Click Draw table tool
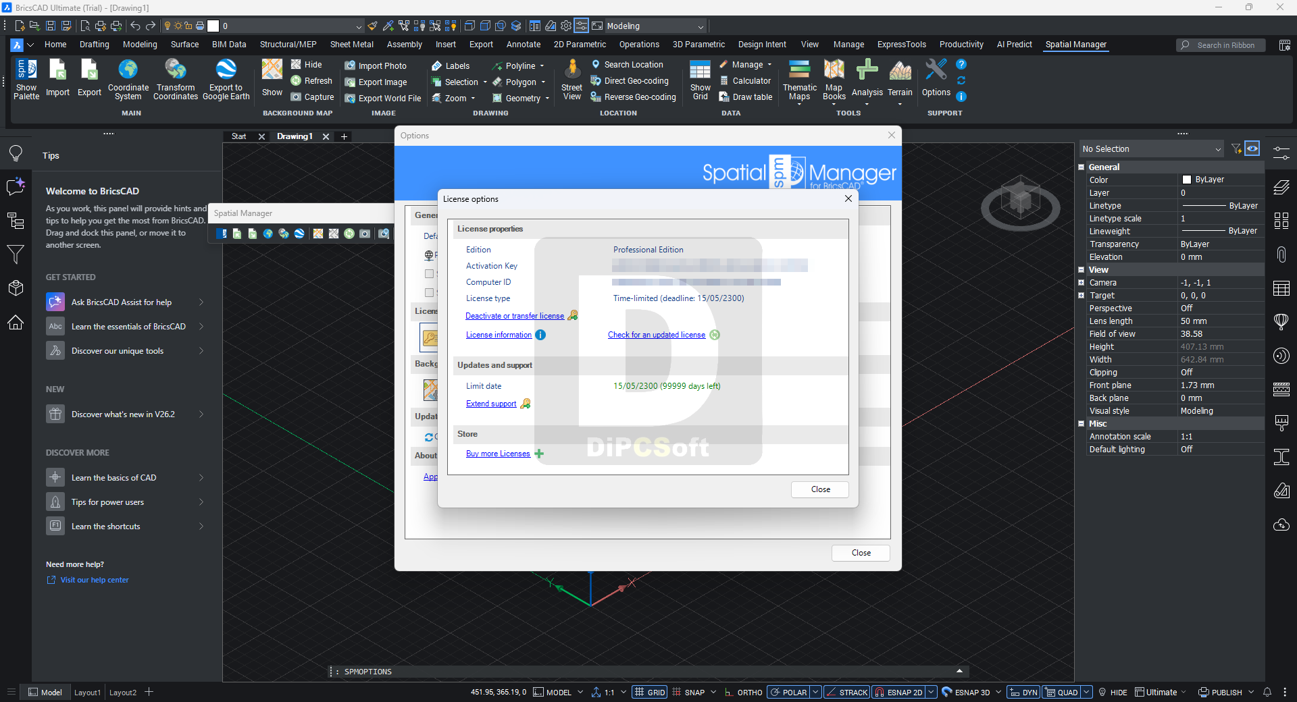1297x702 pixels. click(x=746, y=97)
